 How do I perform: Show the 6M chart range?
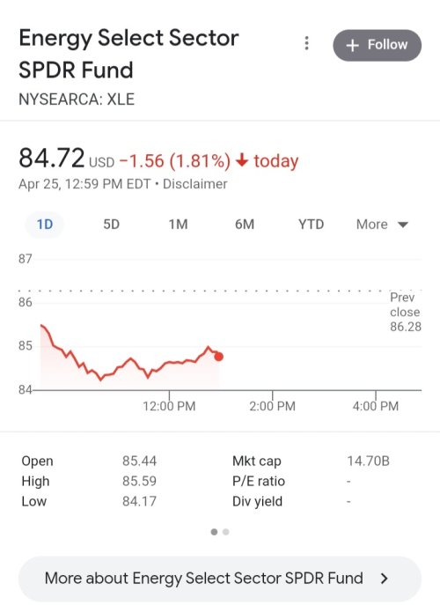(245, 225)
